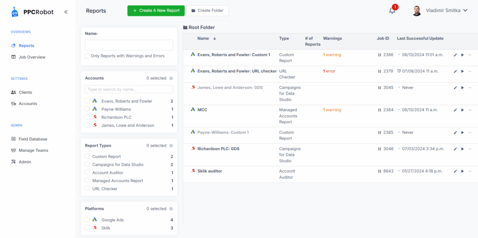Run the James, Lowe and Anderson: GDS report

463,88
